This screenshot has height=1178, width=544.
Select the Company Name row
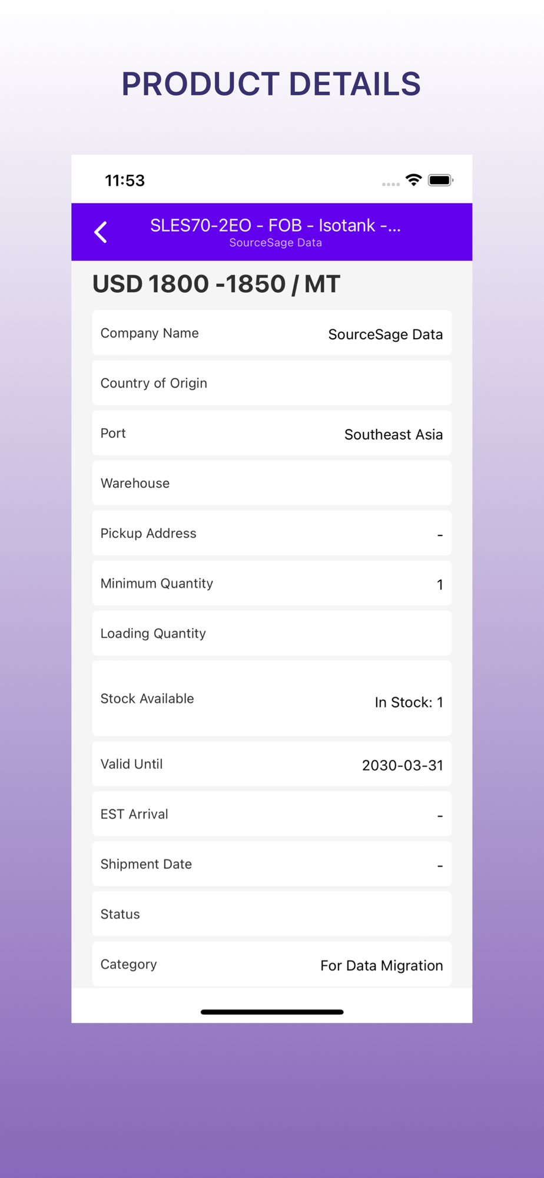271,333
